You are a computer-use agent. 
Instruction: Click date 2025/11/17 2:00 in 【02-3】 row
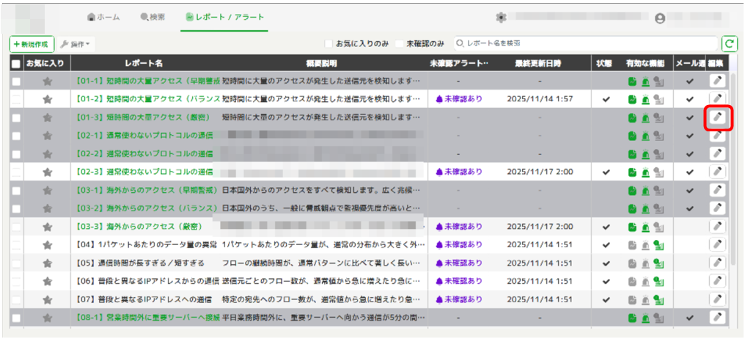coord(539,172)
